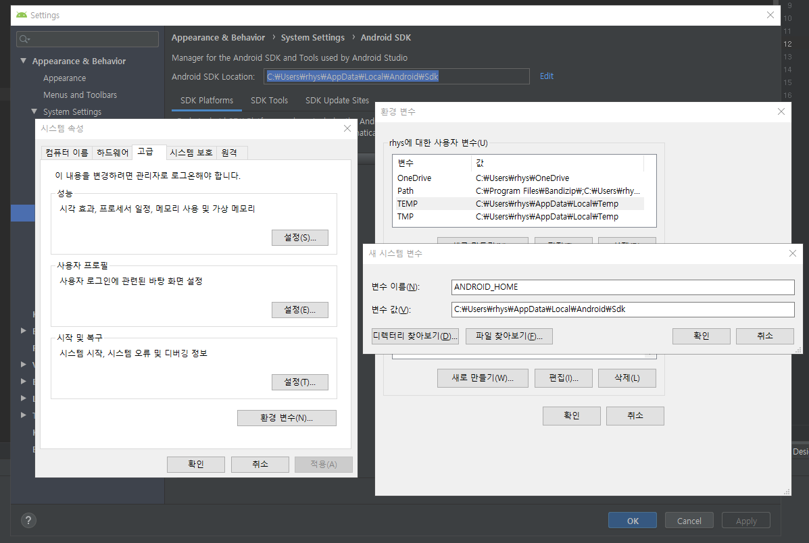Image resolution: width=809 pixels, height=543 pixels.
Task: Click 설정(T)... startup and recovery button
Action: [300, 382]
